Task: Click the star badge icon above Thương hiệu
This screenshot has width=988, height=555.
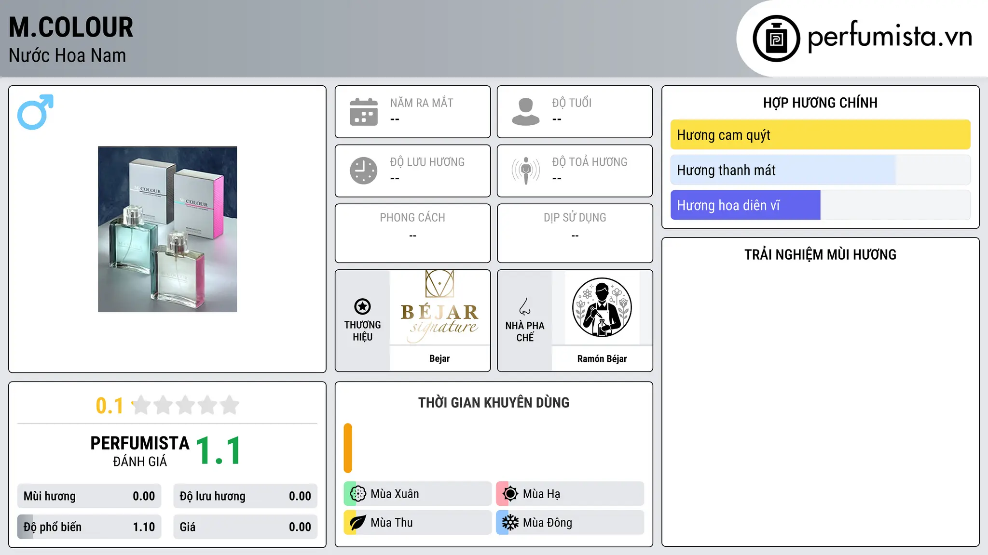Action: pyautogui.click(x=362, y=306)
